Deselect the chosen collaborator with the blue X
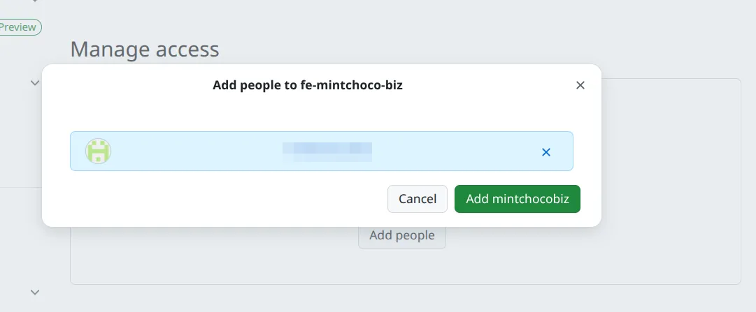Screen dimensions: 756x312 [x=546, y=151]
